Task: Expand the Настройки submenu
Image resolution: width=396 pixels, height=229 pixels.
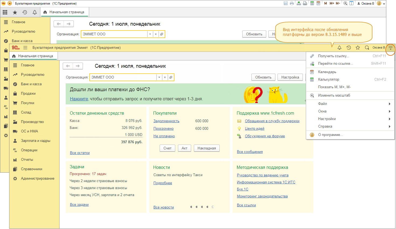Action: point(350,119)
